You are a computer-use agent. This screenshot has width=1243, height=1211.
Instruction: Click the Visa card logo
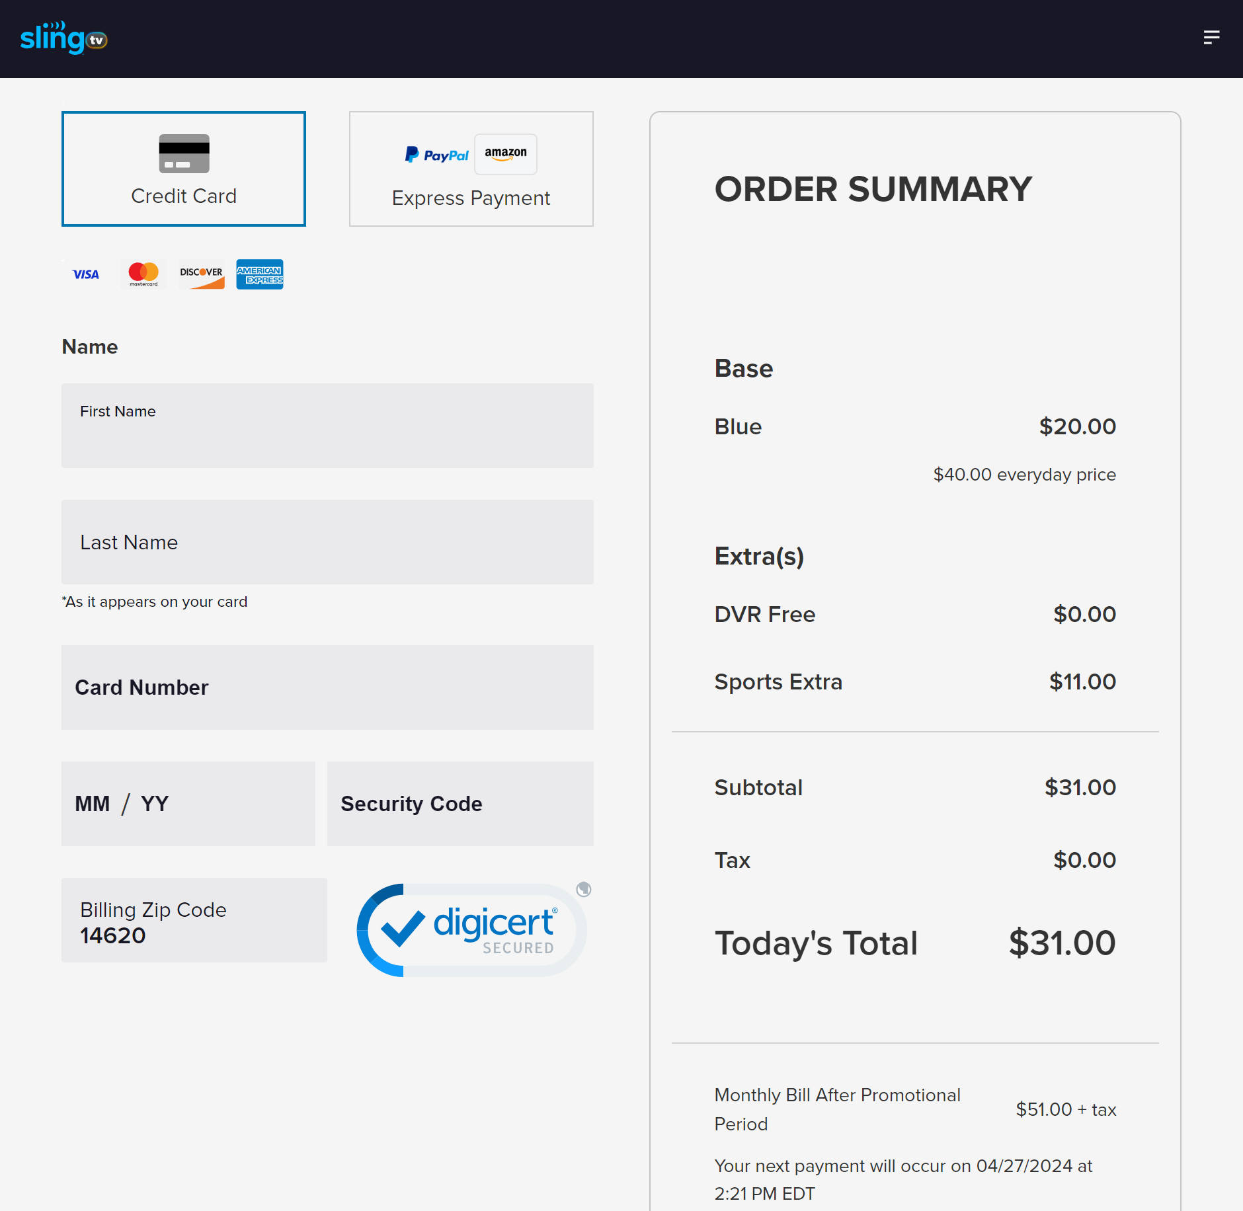85,274
